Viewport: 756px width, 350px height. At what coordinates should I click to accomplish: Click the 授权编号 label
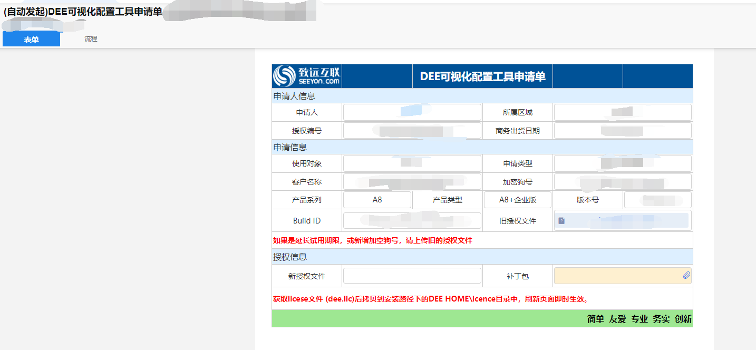tap(307, 131)
